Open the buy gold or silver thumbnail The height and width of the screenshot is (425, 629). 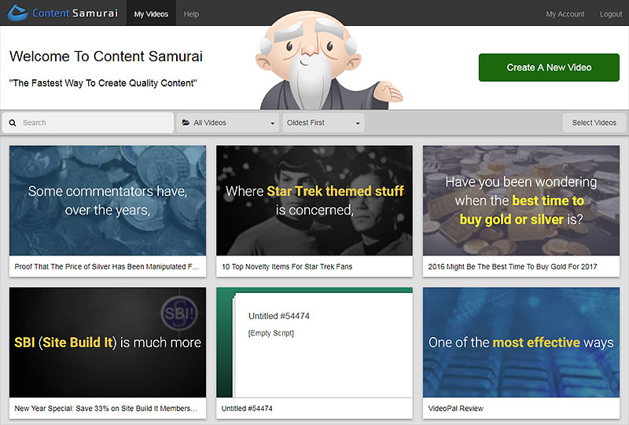tap(521, 200)
